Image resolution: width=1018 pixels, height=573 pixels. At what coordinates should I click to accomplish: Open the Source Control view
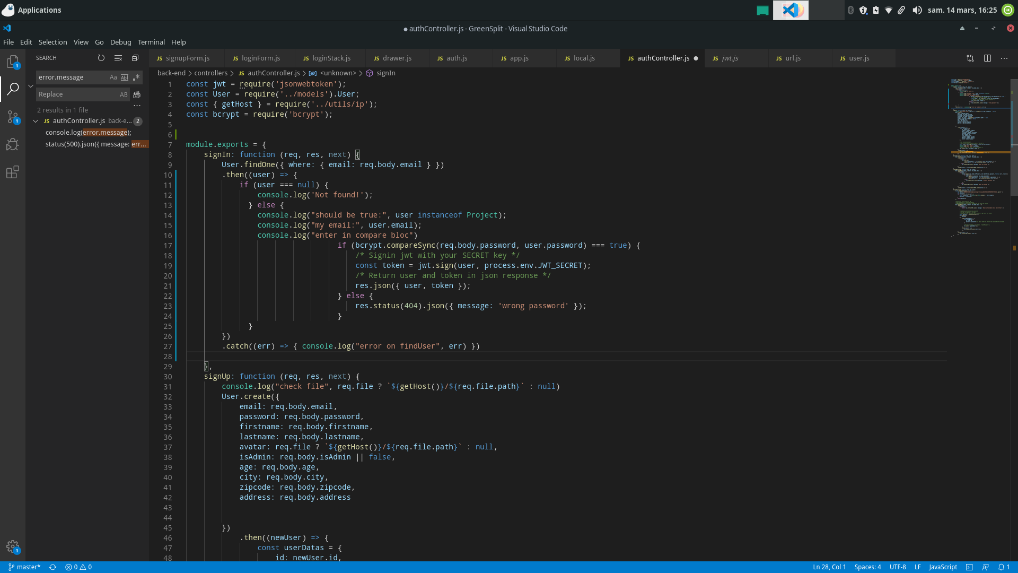[13, 117]
